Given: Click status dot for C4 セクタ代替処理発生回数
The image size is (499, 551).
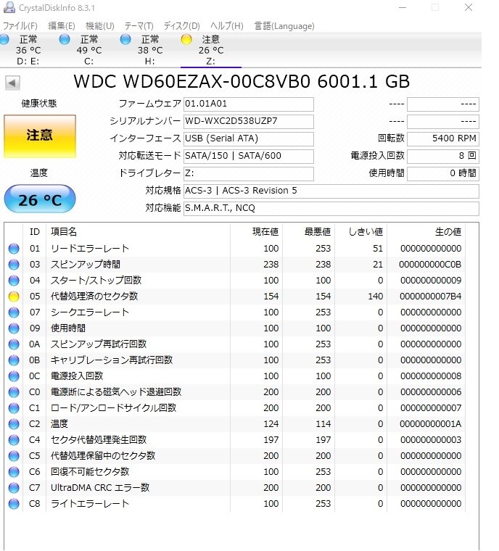Looking at the screenshot, I should tap(14, 440).
